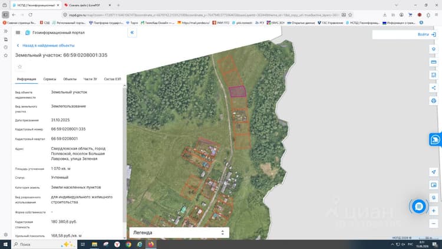Open the Открытые данные bookmark
Screen dimensions: 442x249
pyautogui.click(x=301, y=22)
